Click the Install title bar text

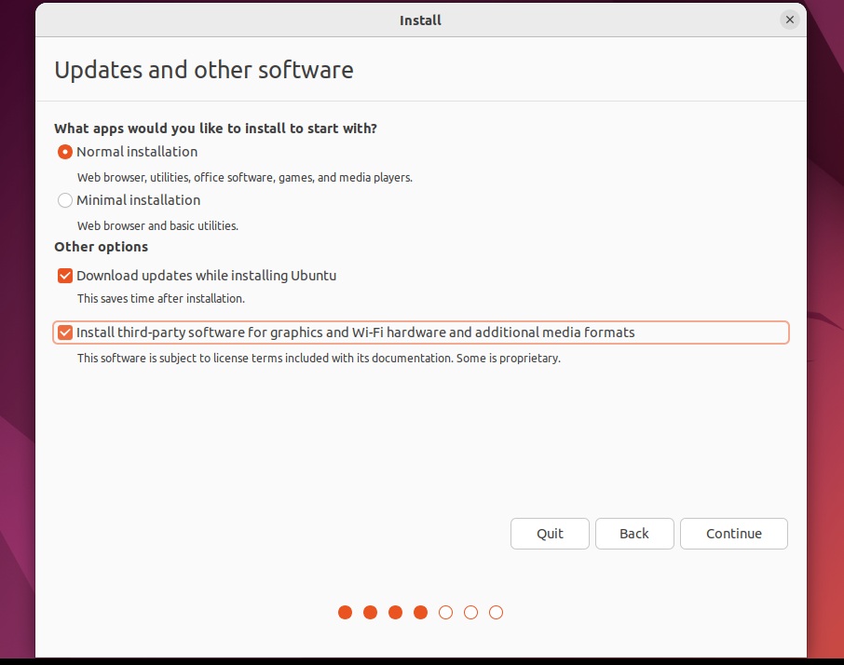click(x=420, y=20)
